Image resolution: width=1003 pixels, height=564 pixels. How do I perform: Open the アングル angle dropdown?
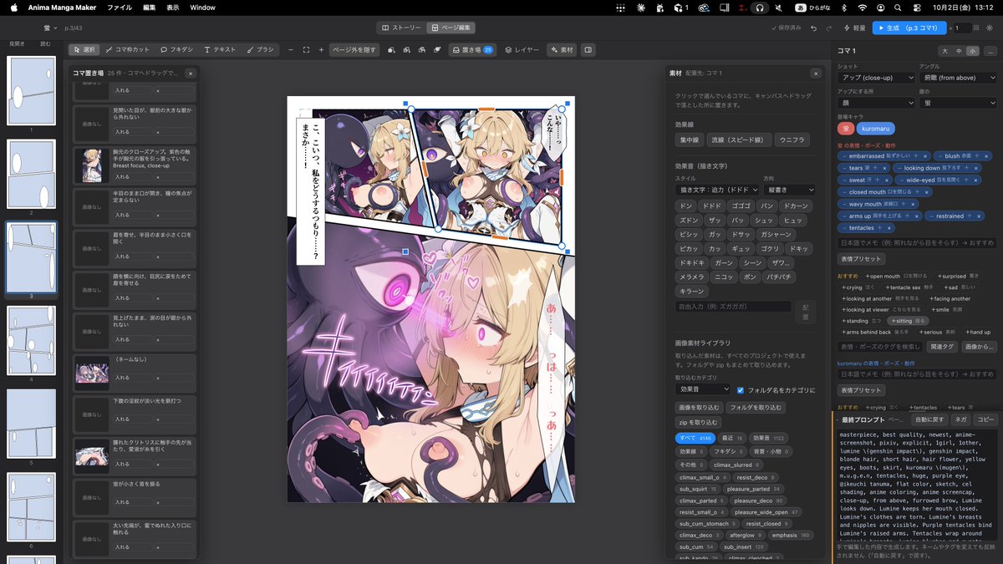(957, 78)
